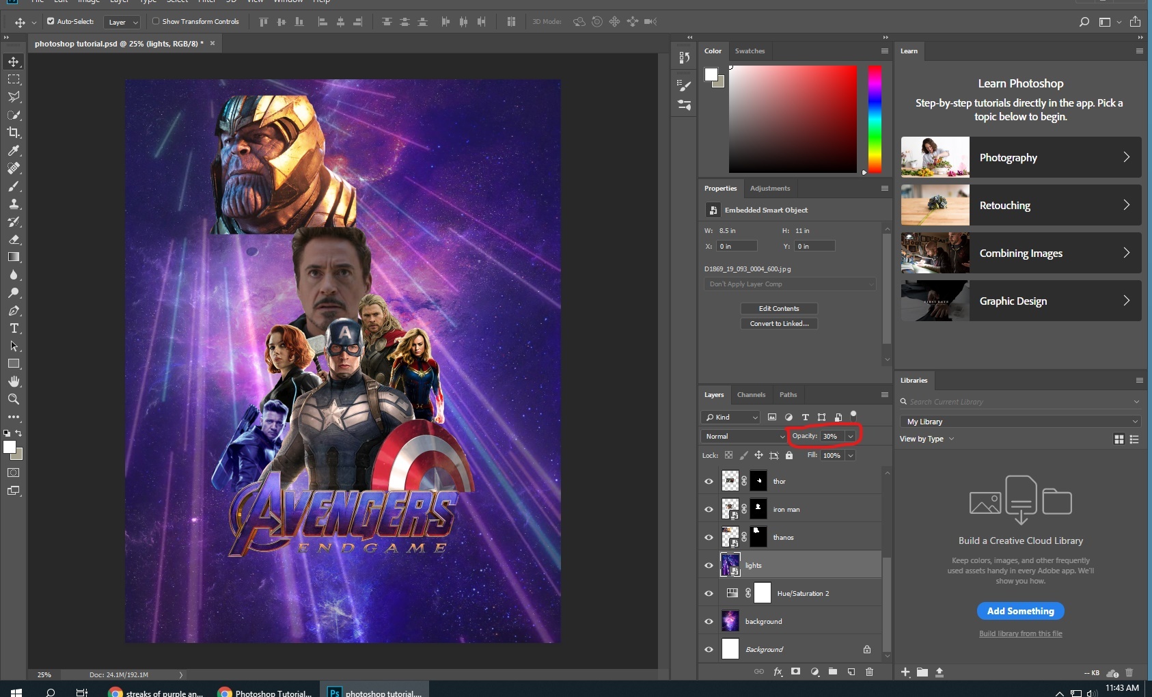Select the Eyedropper tool
Screen dimensions: 1152x697
coord(14,150)
